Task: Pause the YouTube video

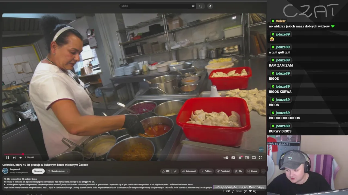Action: [7, 158]
